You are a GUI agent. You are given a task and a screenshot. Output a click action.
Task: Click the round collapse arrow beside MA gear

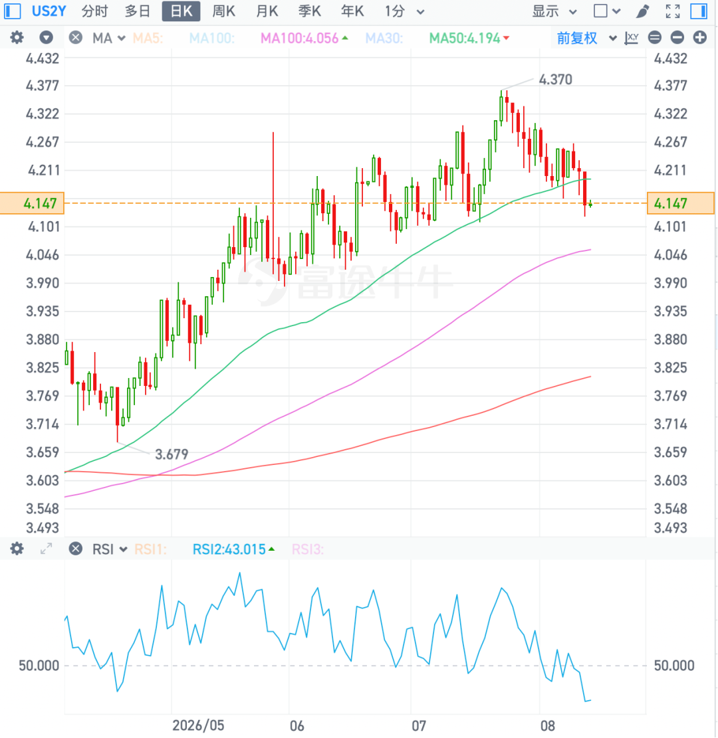point(46,38)
